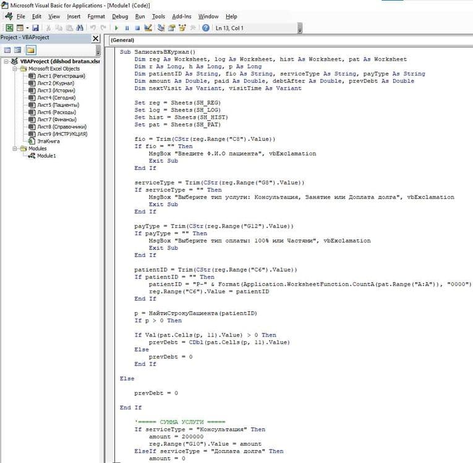Open Object Browser toolbar icon
Viewport: 473px width, 463px height.
point(182,28)
